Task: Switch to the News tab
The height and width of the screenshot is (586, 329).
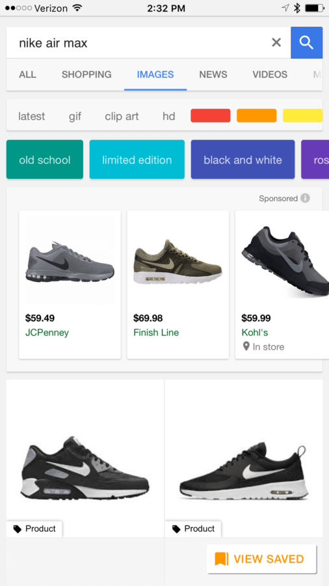Action: pos(213,74)
